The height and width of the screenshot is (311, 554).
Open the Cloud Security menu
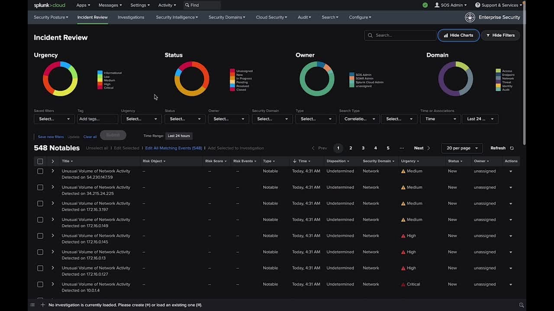(x=271, y=17)
